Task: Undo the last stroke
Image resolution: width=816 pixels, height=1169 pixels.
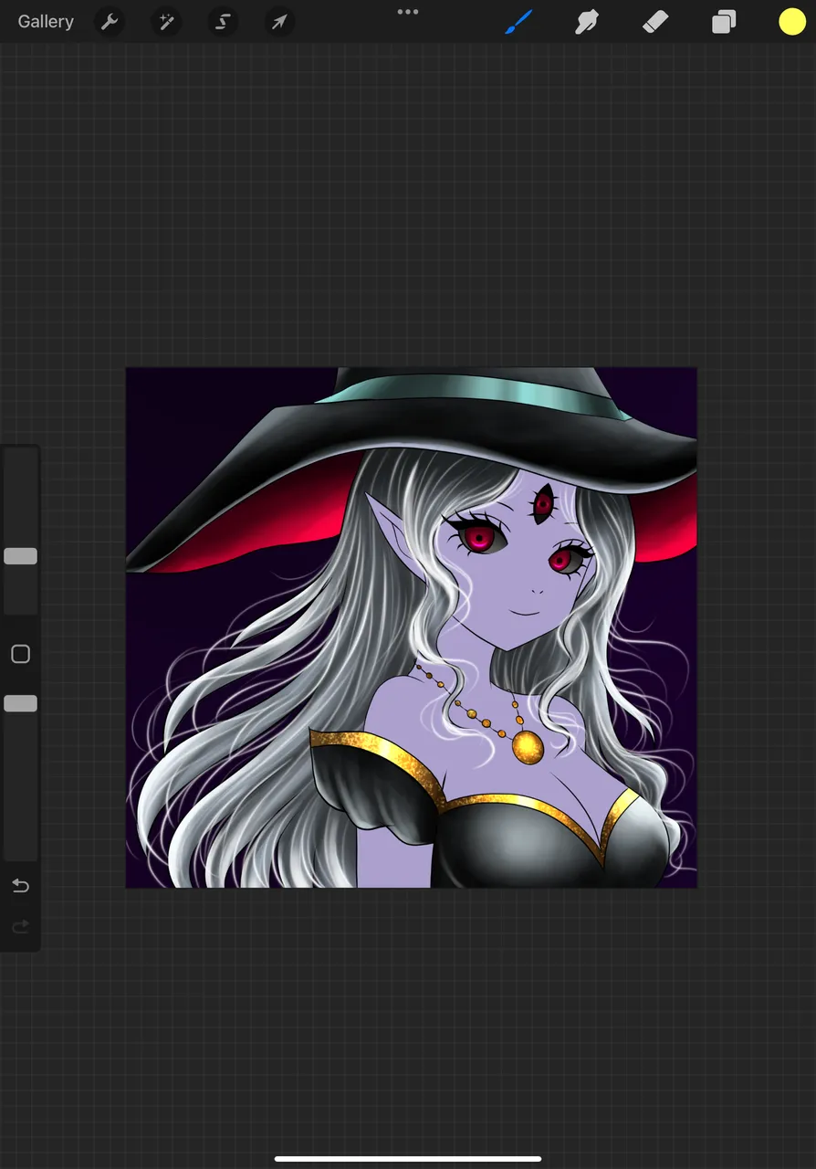Action: click(20, 886)
